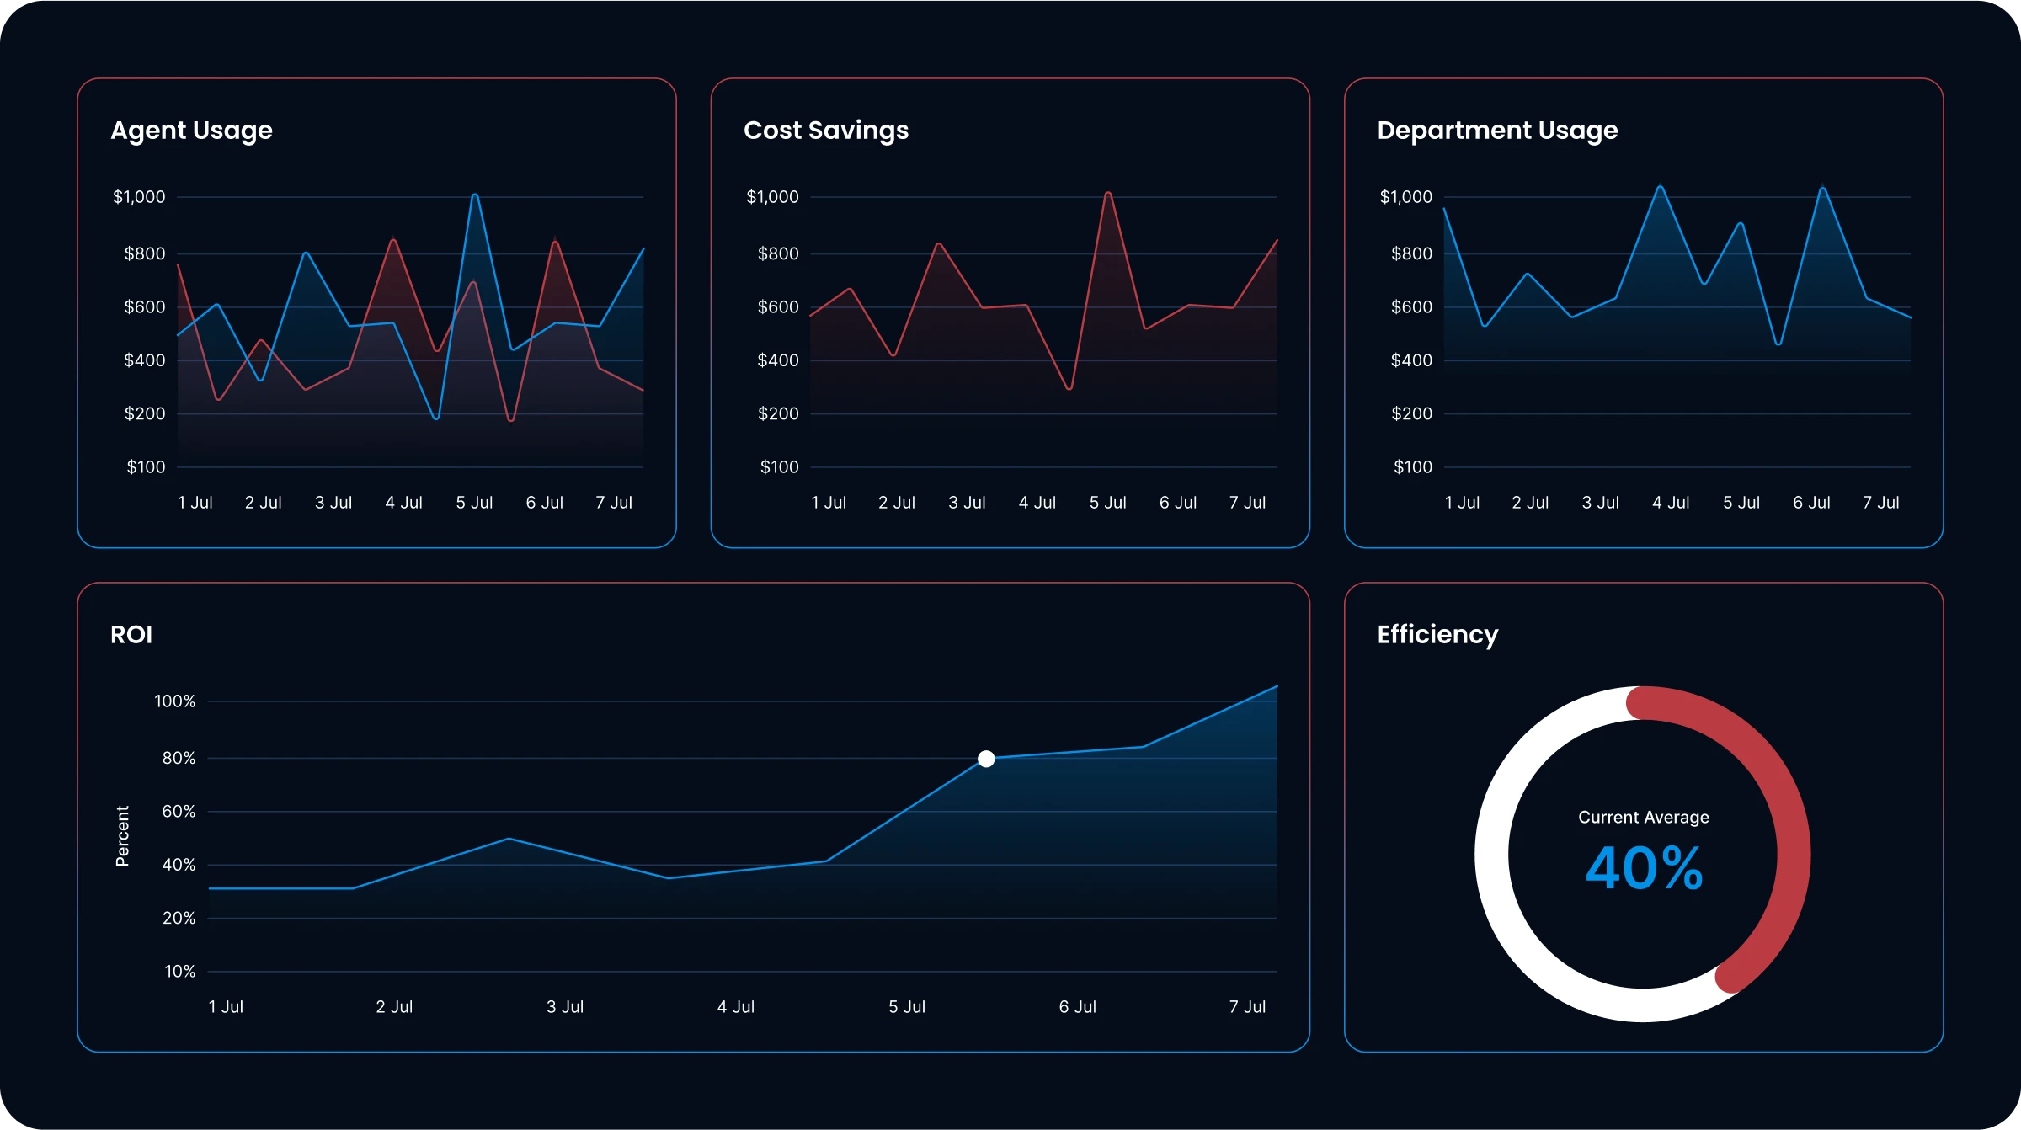Click the $100 label in Agent Usage

pos(146,467)
